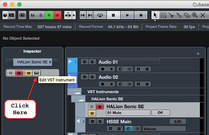Open S1 Mute automation parameter dropdown
The image size is (209, 135).
128,113
